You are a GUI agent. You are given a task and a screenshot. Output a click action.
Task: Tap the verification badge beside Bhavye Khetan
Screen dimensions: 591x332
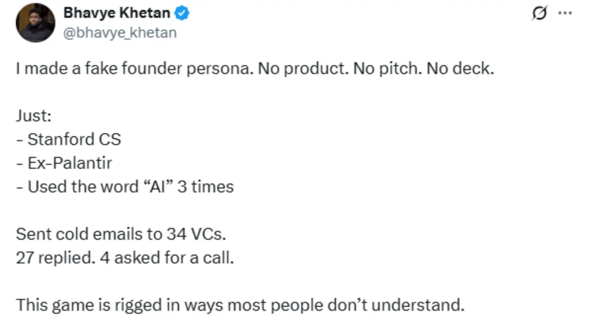pos(182,13)
